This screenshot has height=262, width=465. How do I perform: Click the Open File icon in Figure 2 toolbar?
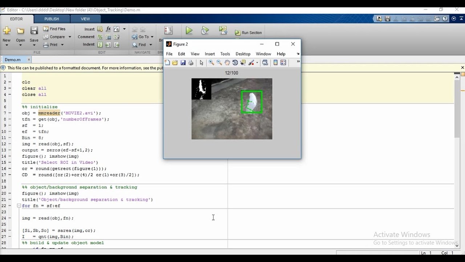pos(175,63)
